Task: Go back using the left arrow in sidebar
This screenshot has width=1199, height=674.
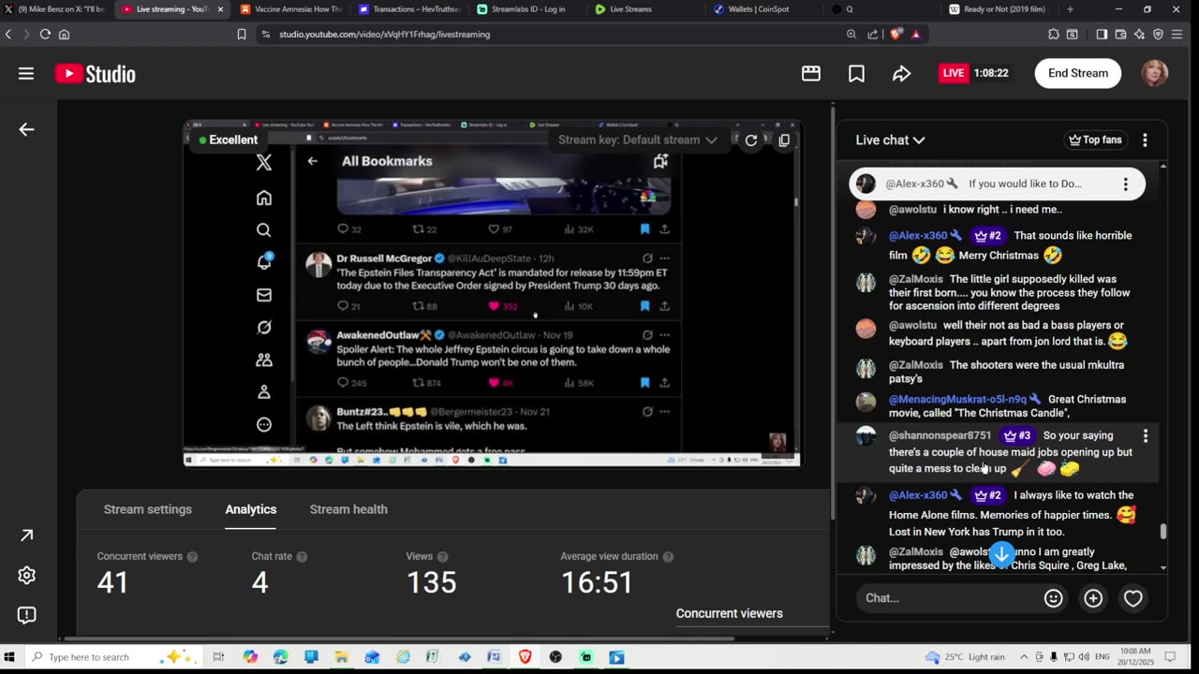Action: click(26, 129)
